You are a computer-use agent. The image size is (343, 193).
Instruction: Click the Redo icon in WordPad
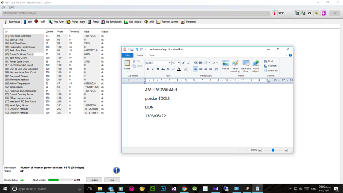coord(141,49)
